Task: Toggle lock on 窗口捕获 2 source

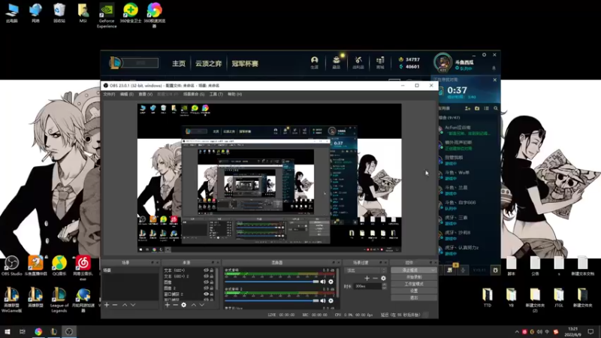Action: click(212, 294)
